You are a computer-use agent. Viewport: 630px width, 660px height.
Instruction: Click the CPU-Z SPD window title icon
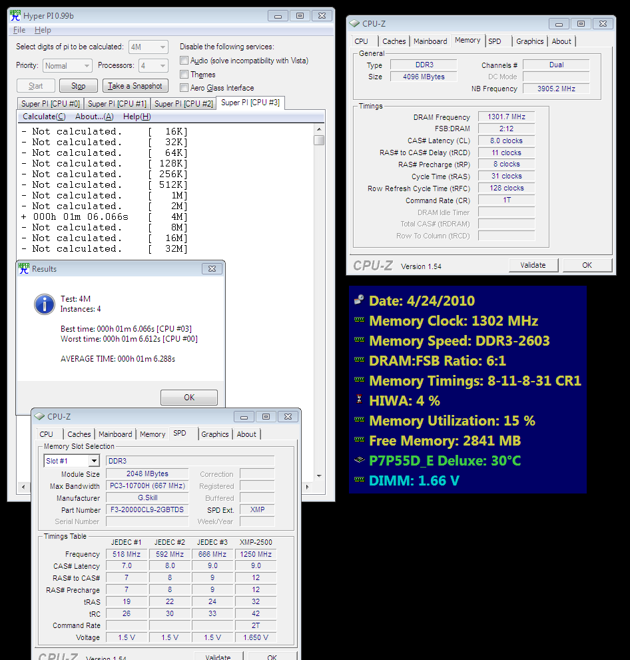39,416
